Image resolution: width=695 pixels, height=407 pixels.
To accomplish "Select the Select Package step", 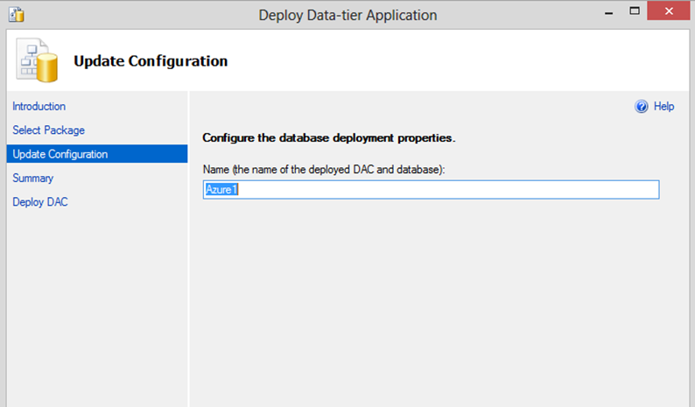I will (x=48, y=130).
